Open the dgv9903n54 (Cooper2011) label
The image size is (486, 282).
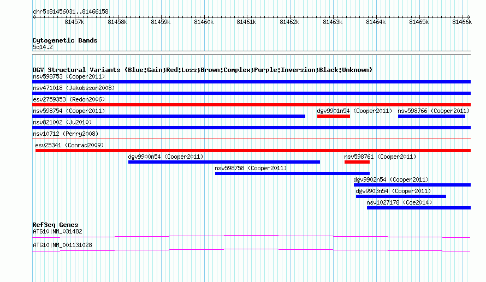(393, 191)
